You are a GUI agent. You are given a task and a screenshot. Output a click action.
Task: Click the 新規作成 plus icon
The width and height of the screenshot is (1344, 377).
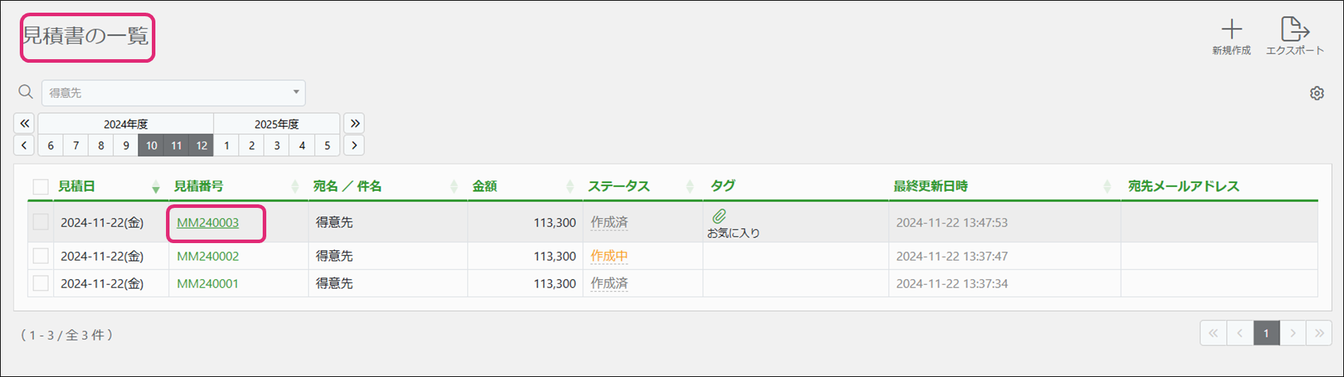(x=1231, y=30)
